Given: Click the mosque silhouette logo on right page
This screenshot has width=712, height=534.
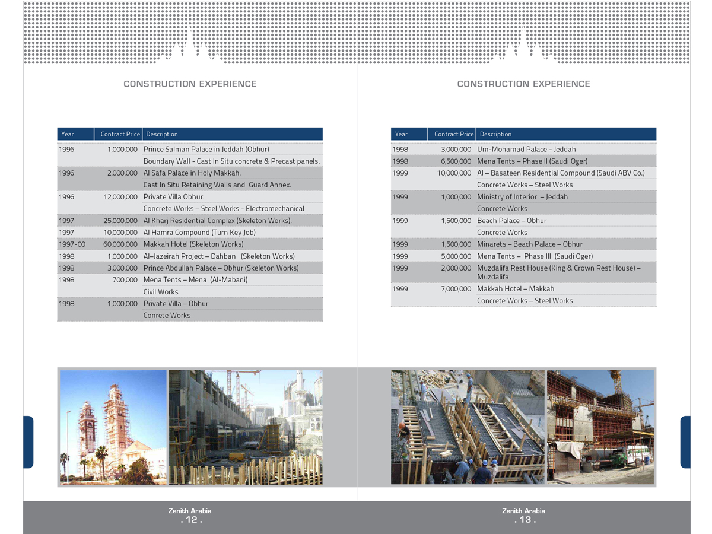Looking at the screenshot, I should point(523,46).
